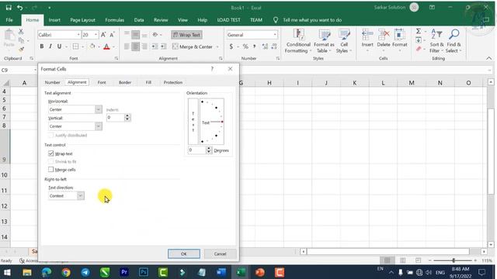This screenshot has width=497, height=279.
Task: Click the Degrees orientation input field
Action: (x=196, y=150)
